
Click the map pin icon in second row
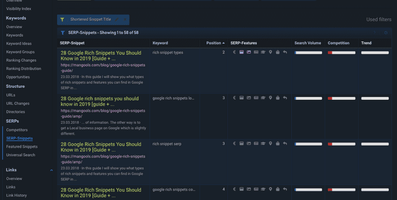pos(270,98)
